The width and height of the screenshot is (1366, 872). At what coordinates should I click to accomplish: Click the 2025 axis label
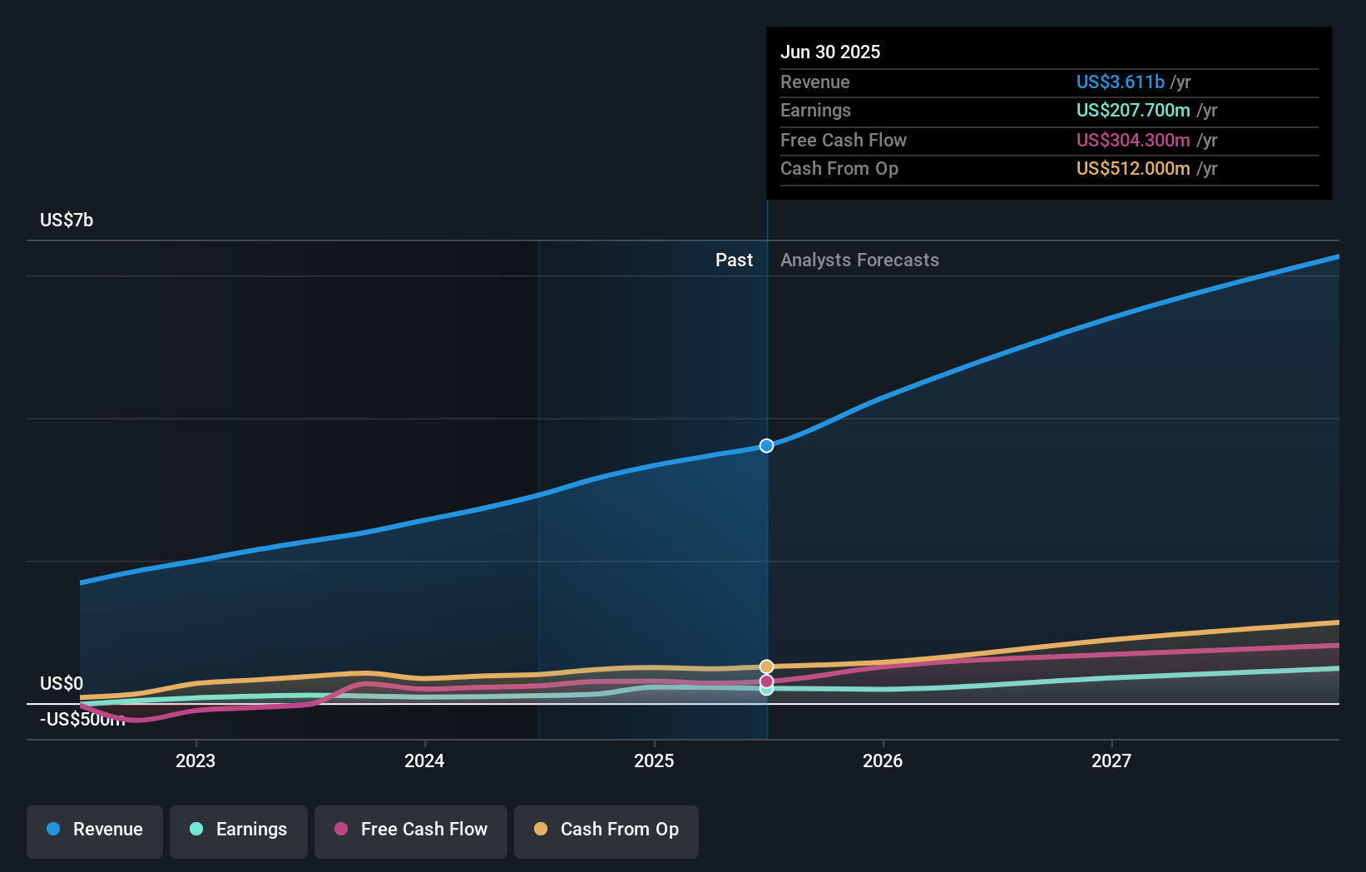click(x=655, y=761)
